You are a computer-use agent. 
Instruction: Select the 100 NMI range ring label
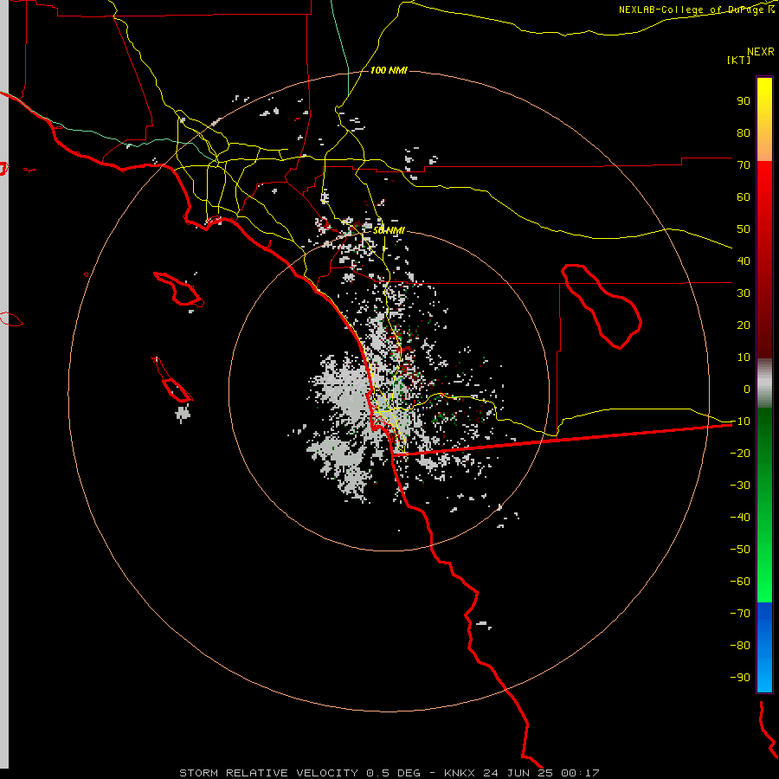[389, 70]
